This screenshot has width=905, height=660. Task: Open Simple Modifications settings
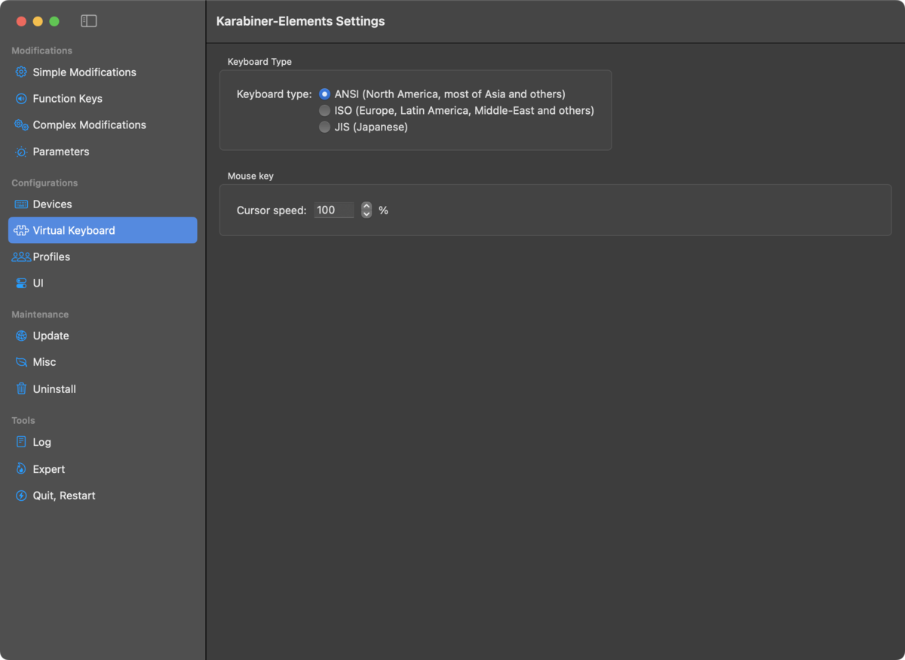(84, 72)
